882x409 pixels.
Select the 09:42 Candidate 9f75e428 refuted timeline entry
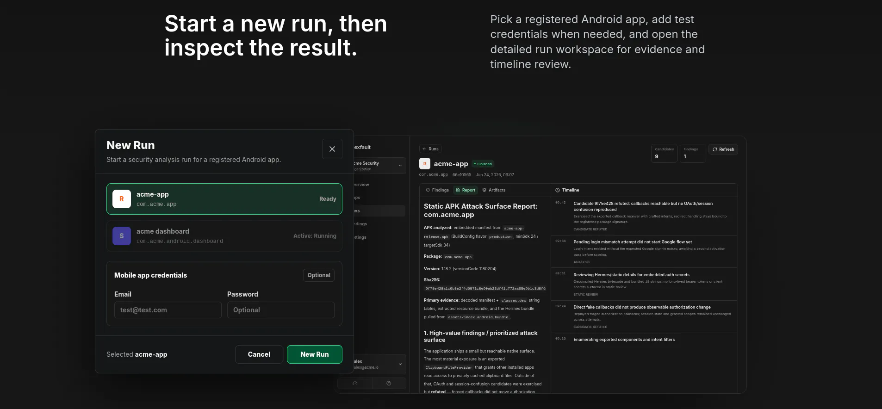point(644,216)
